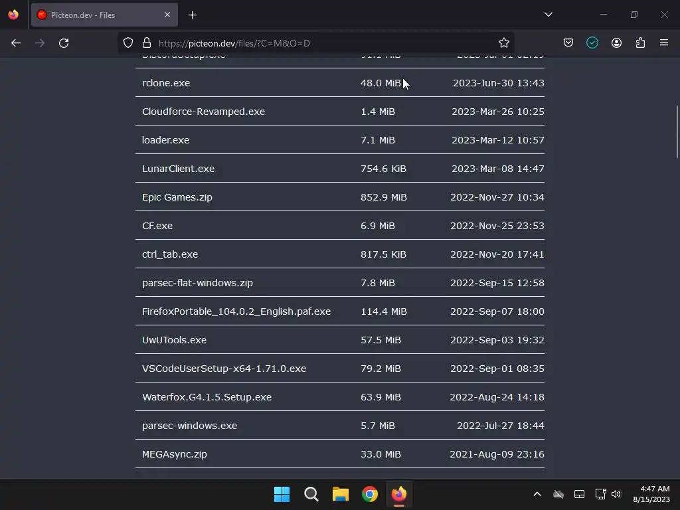
Task: Close the Picteon.dev - Files tab
Action: click(167, 15)
